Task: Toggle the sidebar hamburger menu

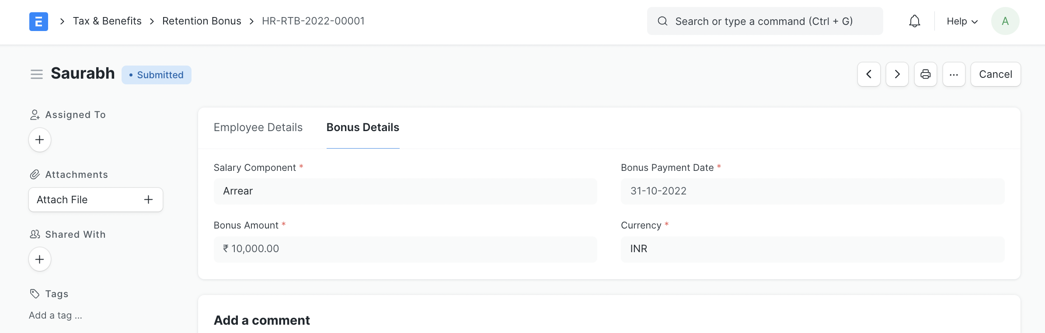Action: (37, 74)
